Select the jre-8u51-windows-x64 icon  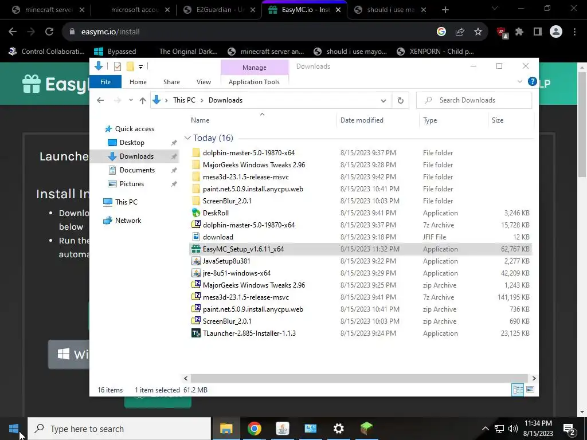click(196, 273)
